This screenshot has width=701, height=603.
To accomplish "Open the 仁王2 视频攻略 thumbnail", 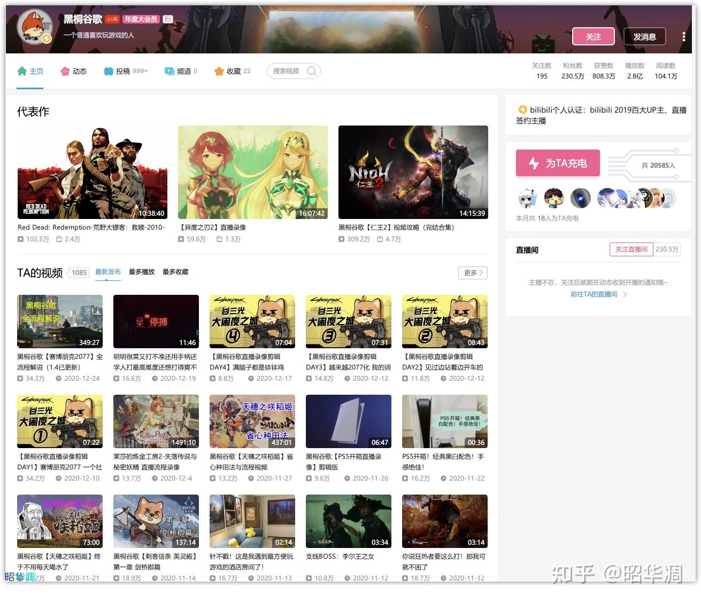I will [x=413, y=172].
